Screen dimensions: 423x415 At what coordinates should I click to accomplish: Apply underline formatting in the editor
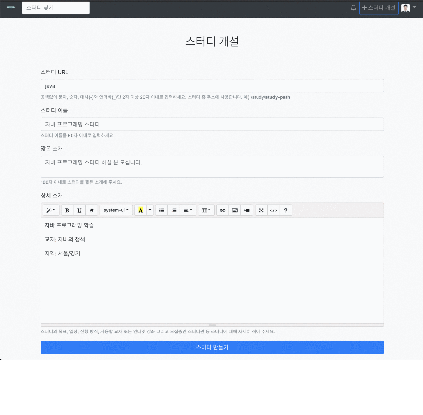[79, 210]
